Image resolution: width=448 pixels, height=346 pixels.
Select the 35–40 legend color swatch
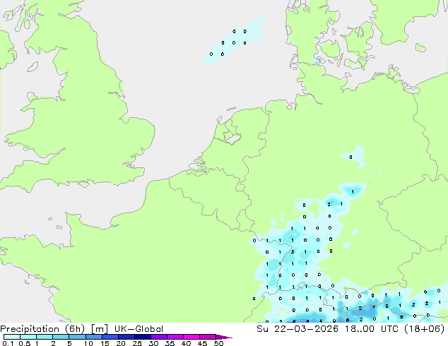(x=175, y=337)
